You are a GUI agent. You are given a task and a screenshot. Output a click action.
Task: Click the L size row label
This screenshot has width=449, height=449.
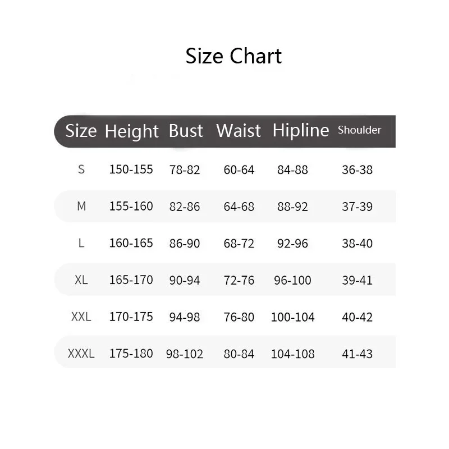point(81,243)
